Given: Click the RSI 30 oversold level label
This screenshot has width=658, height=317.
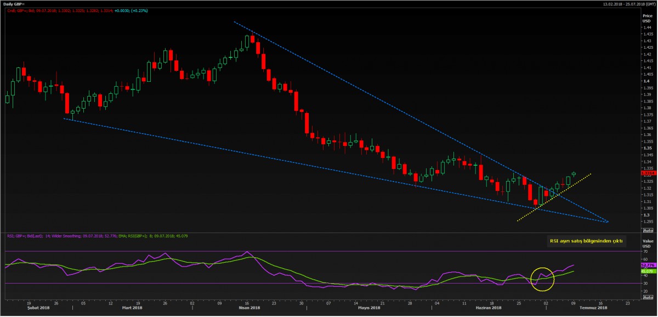Looking at the screenshot, I should 645,283.
